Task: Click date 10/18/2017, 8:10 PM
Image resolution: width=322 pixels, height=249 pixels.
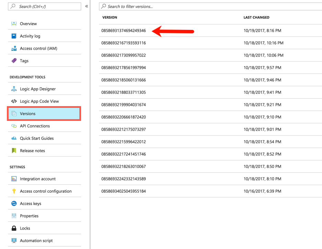Action: (x=262, y=179)
